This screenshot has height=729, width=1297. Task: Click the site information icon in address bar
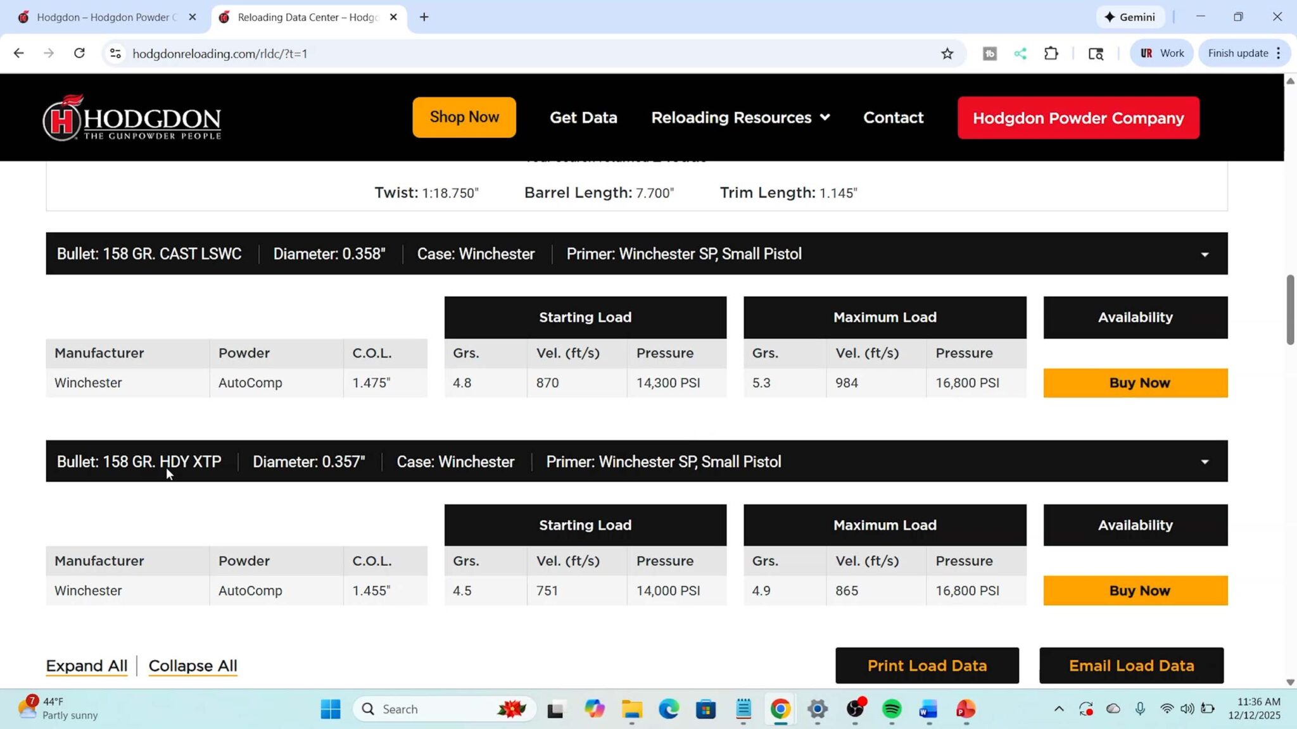click(x=115, y=54)
